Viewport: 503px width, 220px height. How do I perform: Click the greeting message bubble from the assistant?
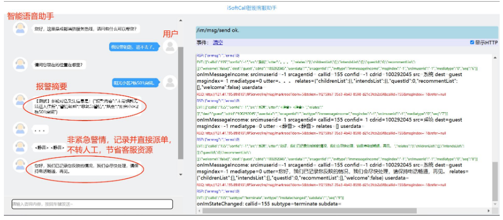click(86, 29)
